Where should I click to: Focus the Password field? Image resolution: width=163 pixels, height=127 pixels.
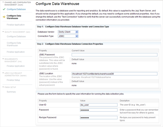(x=98, y=110)
